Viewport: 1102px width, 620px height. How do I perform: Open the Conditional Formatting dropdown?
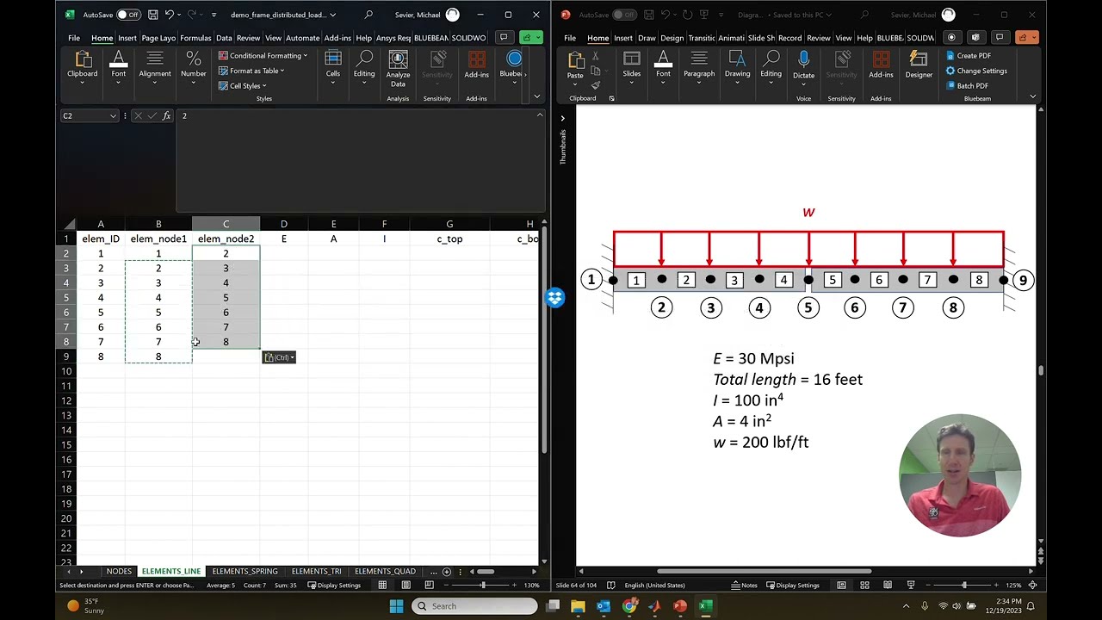pos(263,56)
